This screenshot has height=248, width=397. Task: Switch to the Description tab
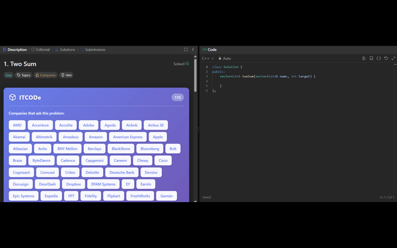point(15,50)
